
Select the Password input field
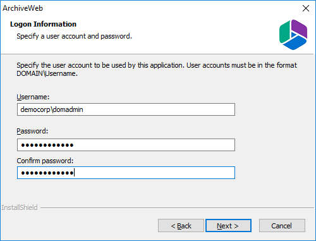126,145
